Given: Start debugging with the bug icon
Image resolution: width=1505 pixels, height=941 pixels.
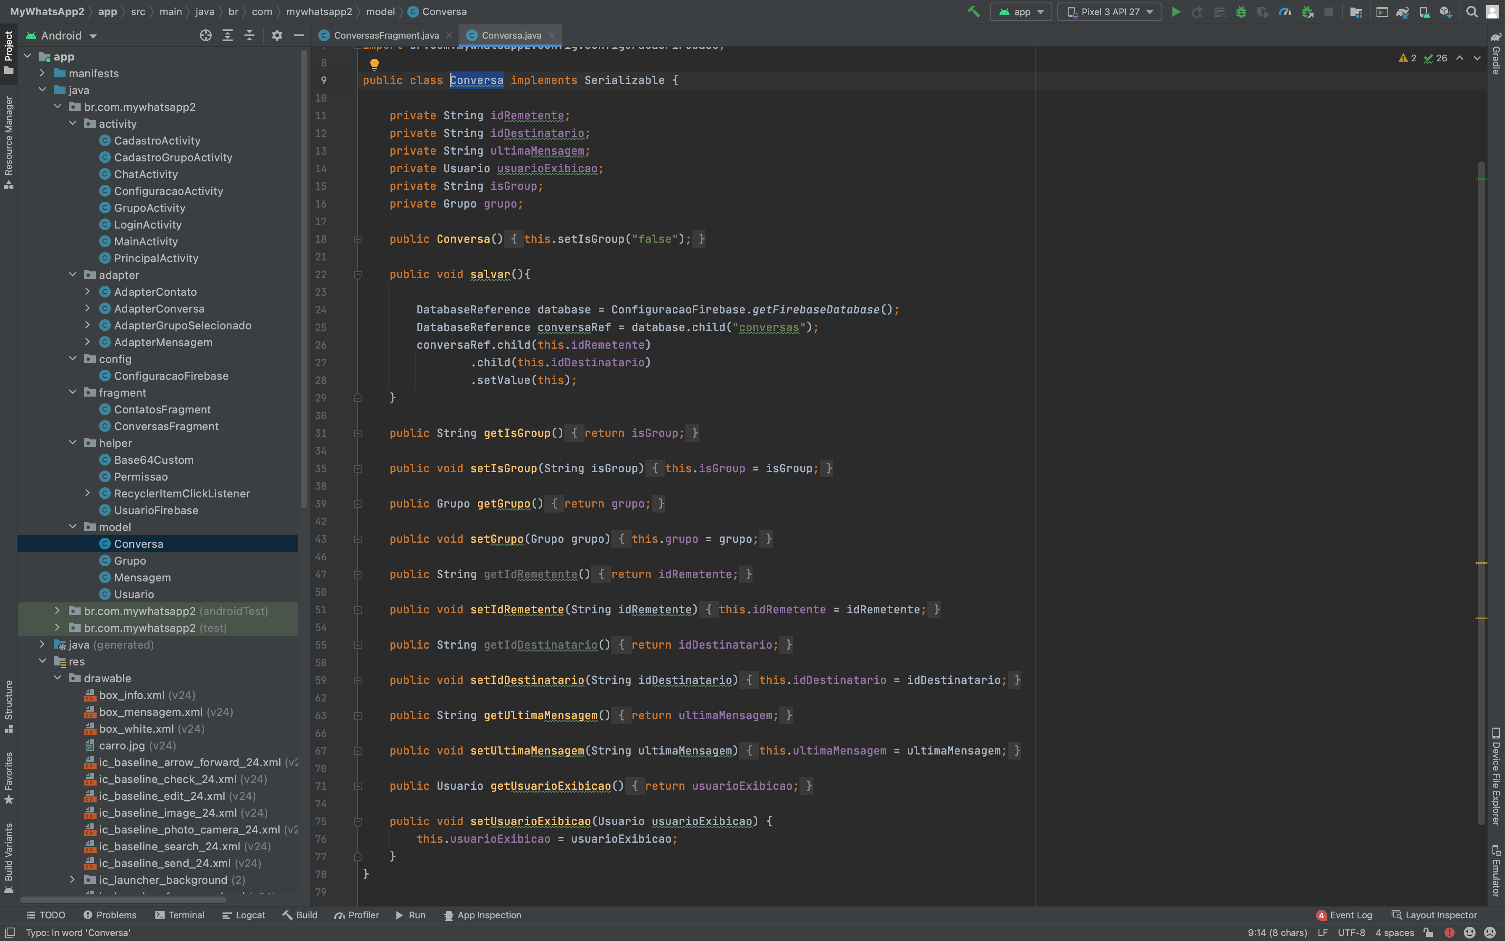Looking at the screenshot, I should (1241, 12).
